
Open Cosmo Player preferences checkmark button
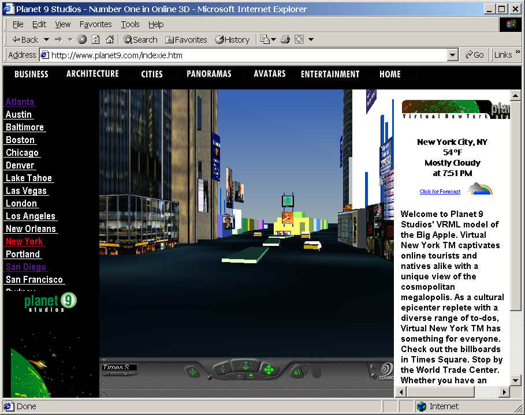point(373,376)
